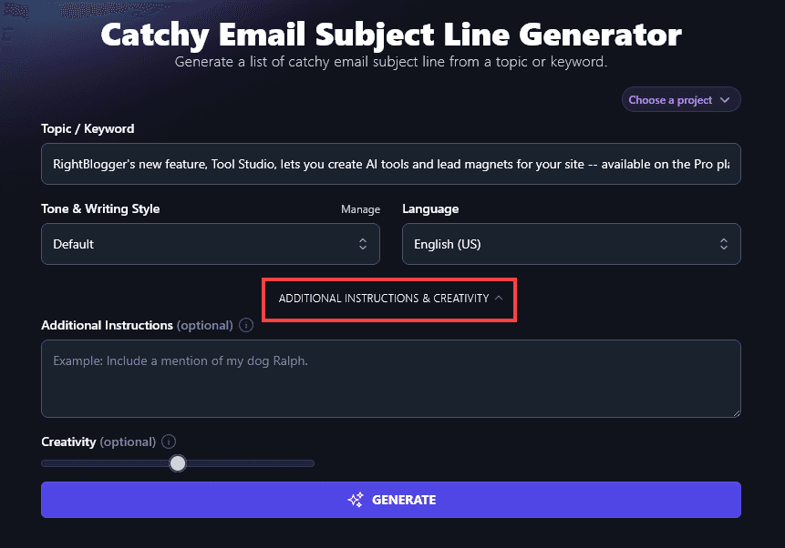Open the Tone & Writing Style dropdown

pos(210,244)
